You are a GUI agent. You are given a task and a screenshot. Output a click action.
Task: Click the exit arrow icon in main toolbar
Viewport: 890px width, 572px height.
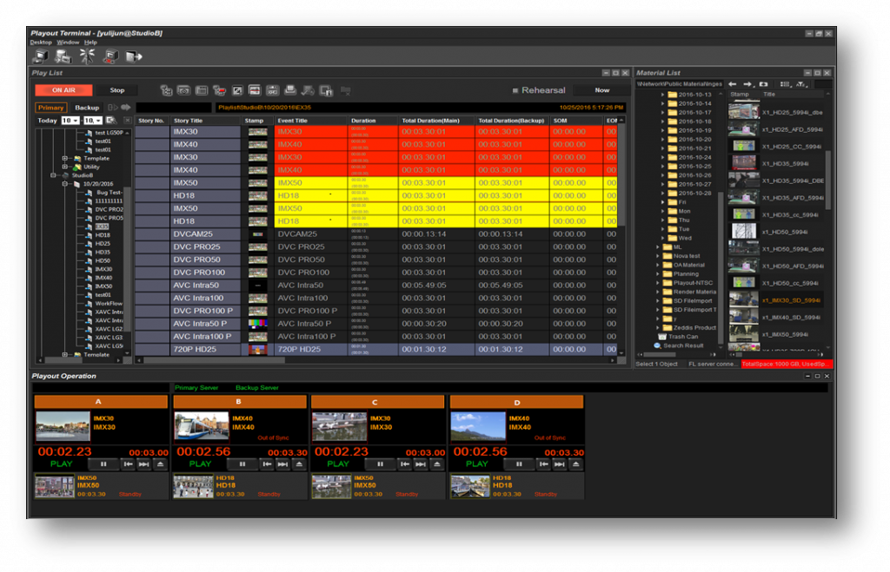pyautogui.click(x=133, y=56)
